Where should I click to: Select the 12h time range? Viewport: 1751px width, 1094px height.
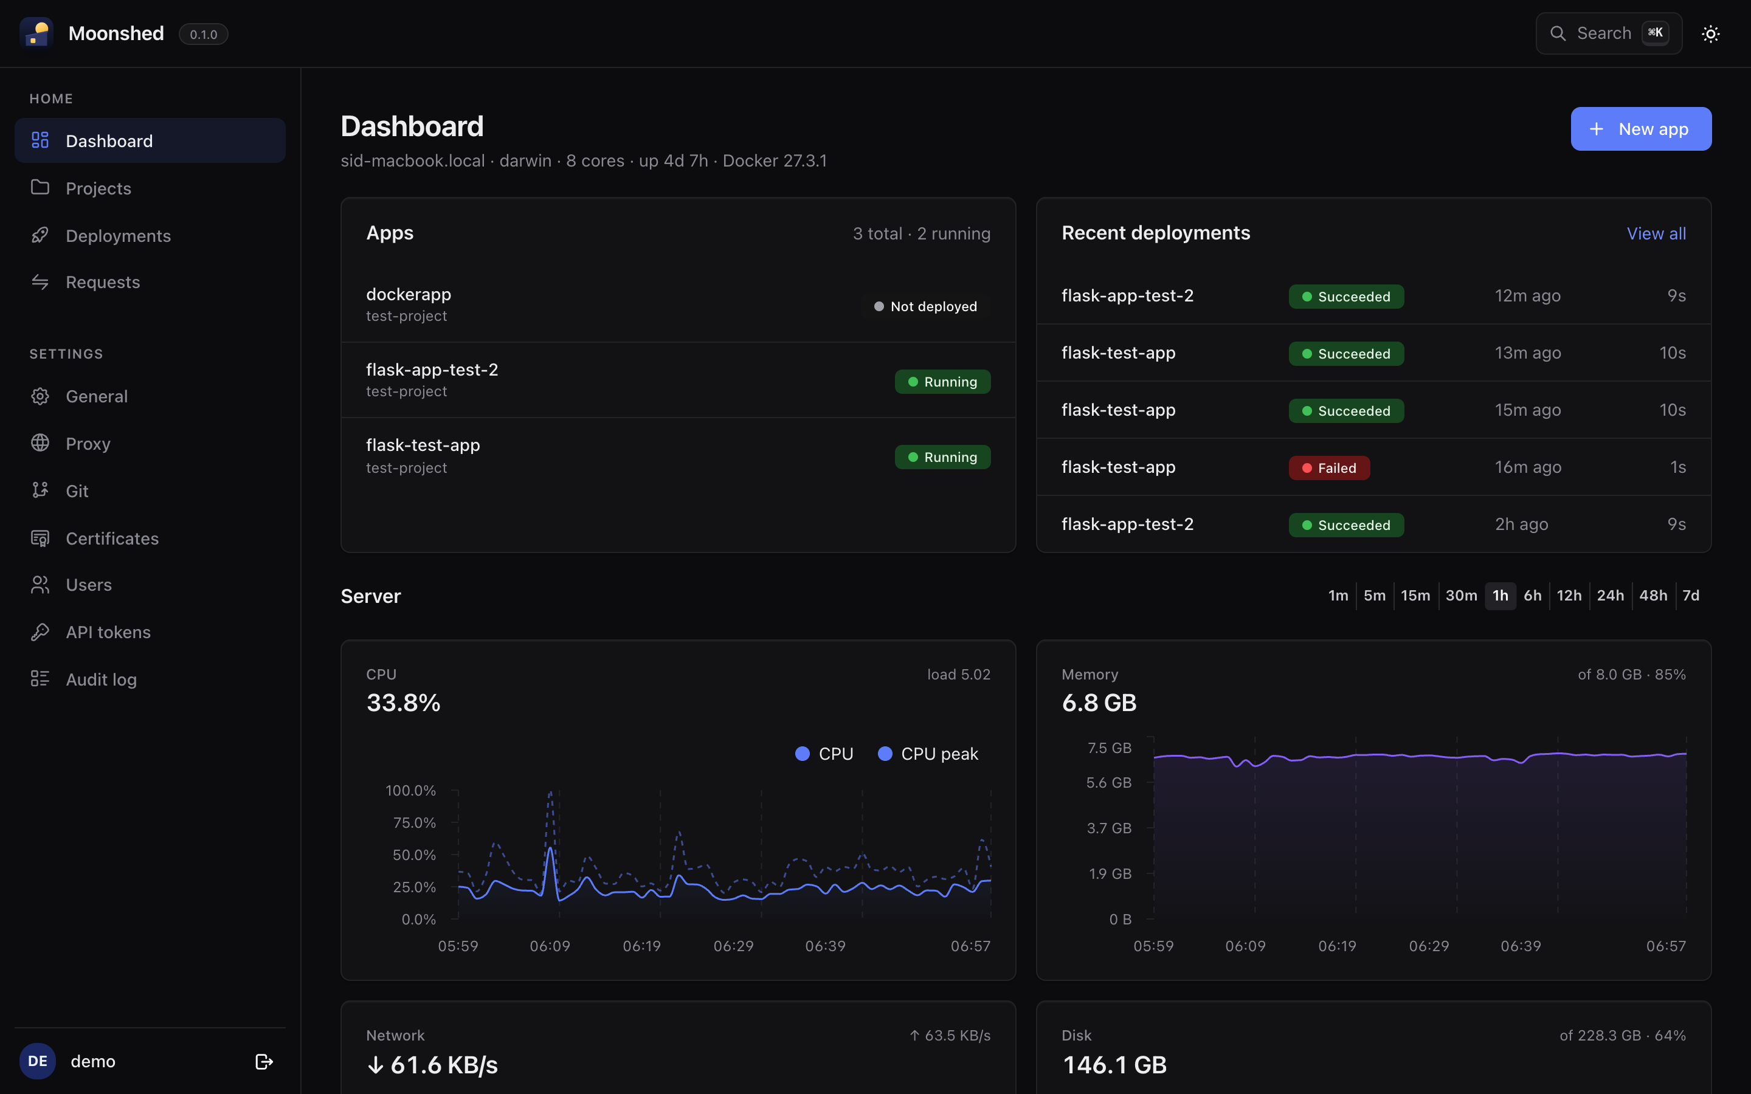click(x=1569, y=596)
